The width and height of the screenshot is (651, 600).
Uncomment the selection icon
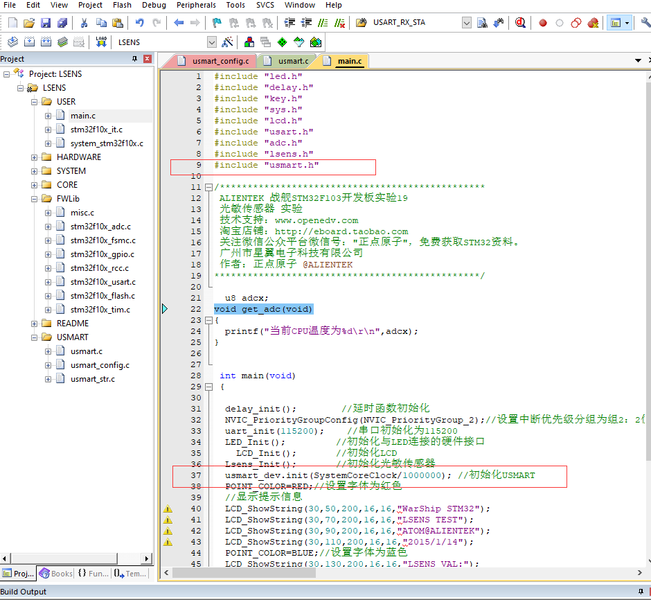(339, 23)
